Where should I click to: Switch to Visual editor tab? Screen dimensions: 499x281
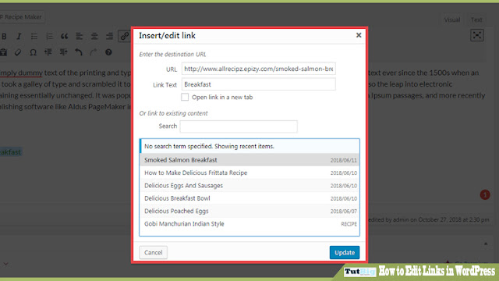pyautogui.click(x=452, y=20)
